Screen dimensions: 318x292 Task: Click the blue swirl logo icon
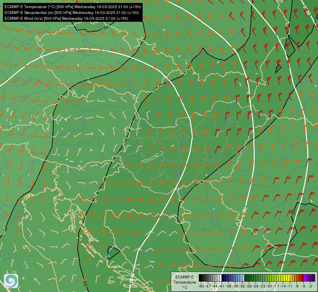click(x=11, y=281)
